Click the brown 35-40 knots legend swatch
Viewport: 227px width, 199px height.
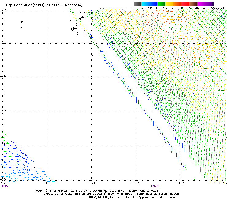(x=193, y=4)
